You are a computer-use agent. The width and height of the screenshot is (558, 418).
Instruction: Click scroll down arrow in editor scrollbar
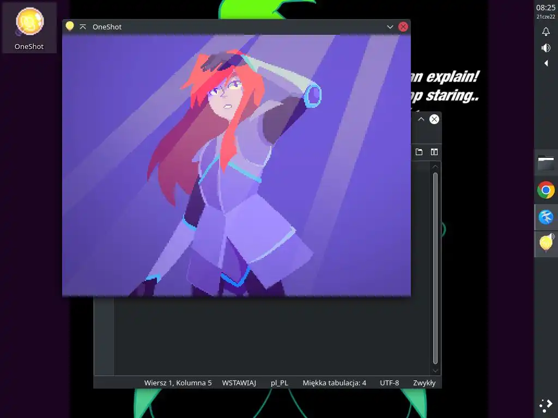pyautogui.click(x=435, y=371)
